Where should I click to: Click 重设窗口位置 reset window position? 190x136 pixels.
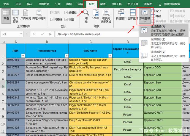click(x=180, y=21)
